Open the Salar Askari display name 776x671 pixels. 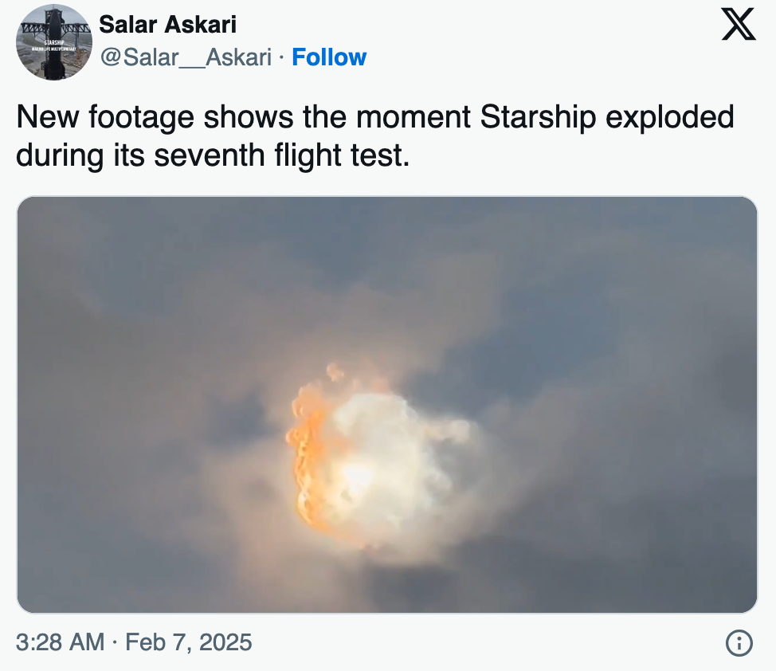click(x=168, y=24)
